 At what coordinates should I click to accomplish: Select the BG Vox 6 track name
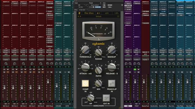pyautogui.click(x=41, y=106)
